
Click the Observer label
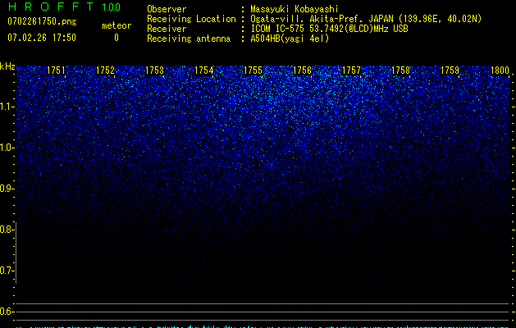(167, 9)
